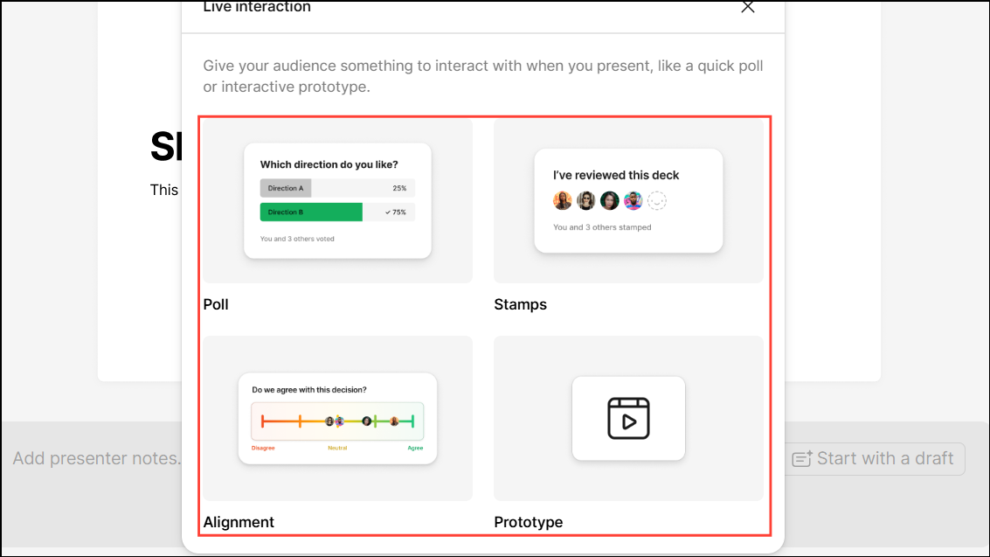990x557 pixels.
Task: Select the Stamps interaction thumbnail
Action: 628,201
